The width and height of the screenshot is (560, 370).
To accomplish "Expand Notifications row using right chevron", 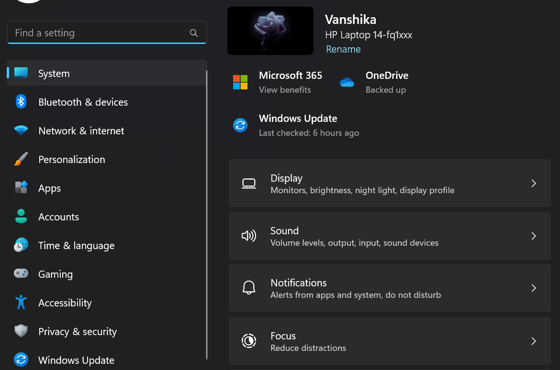I will pyautogui.click(x=534, y=288).
